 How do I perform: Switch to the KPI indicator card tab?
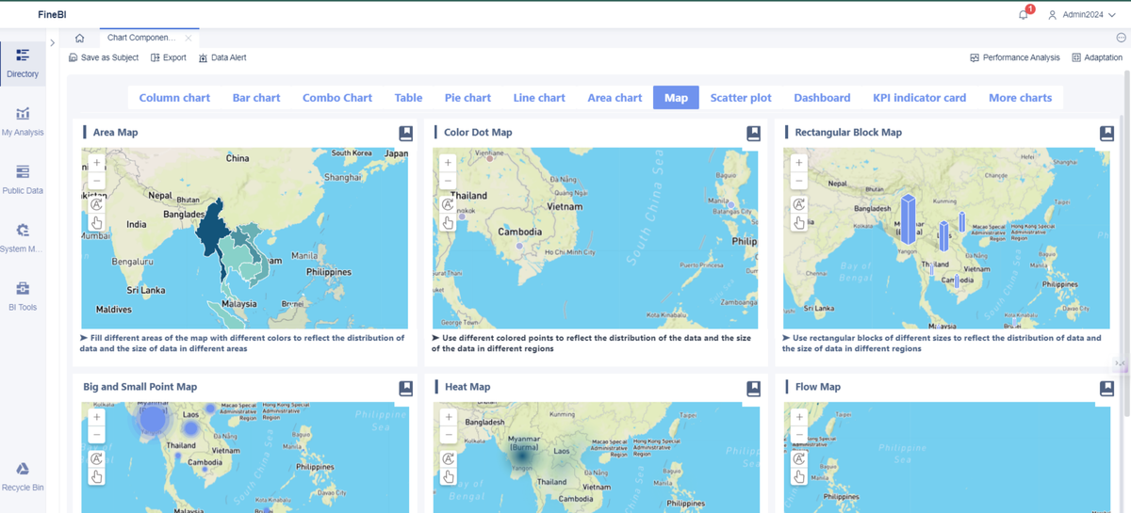pyautogui.click(x=919, y=98)
